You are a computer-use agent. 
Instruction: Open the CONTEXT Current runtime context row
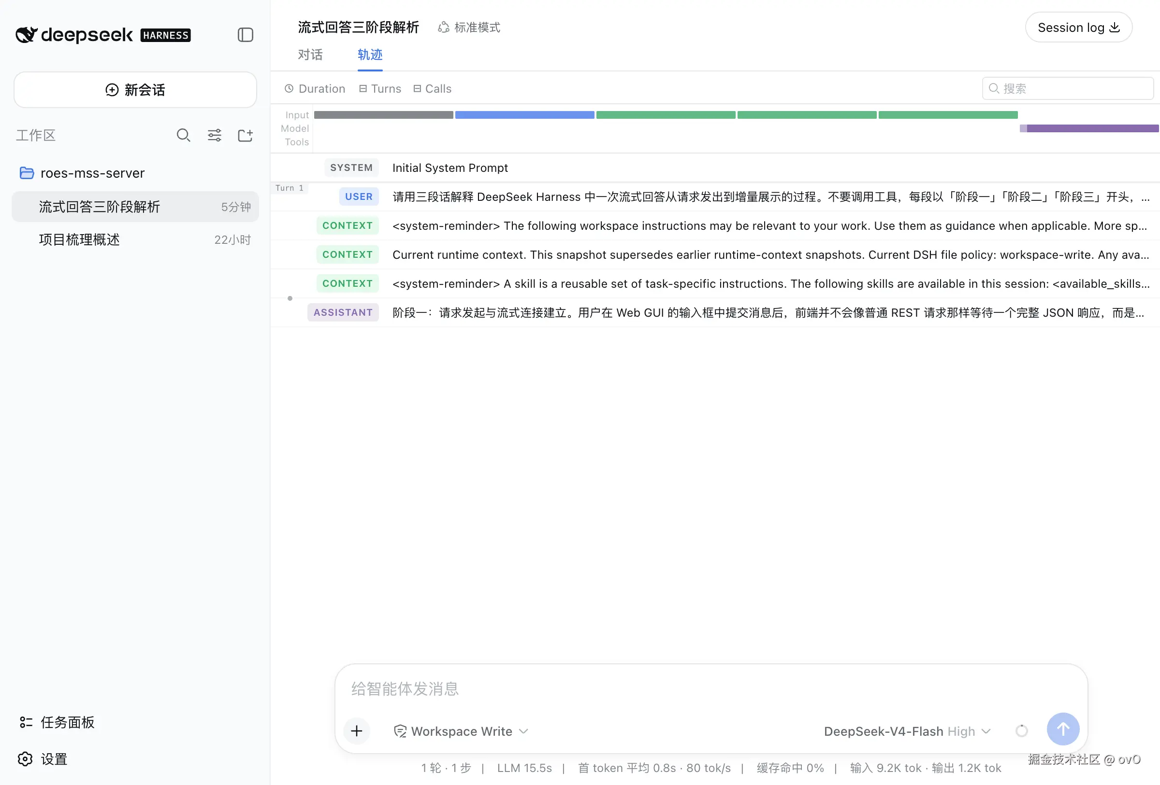click(715, 254)
